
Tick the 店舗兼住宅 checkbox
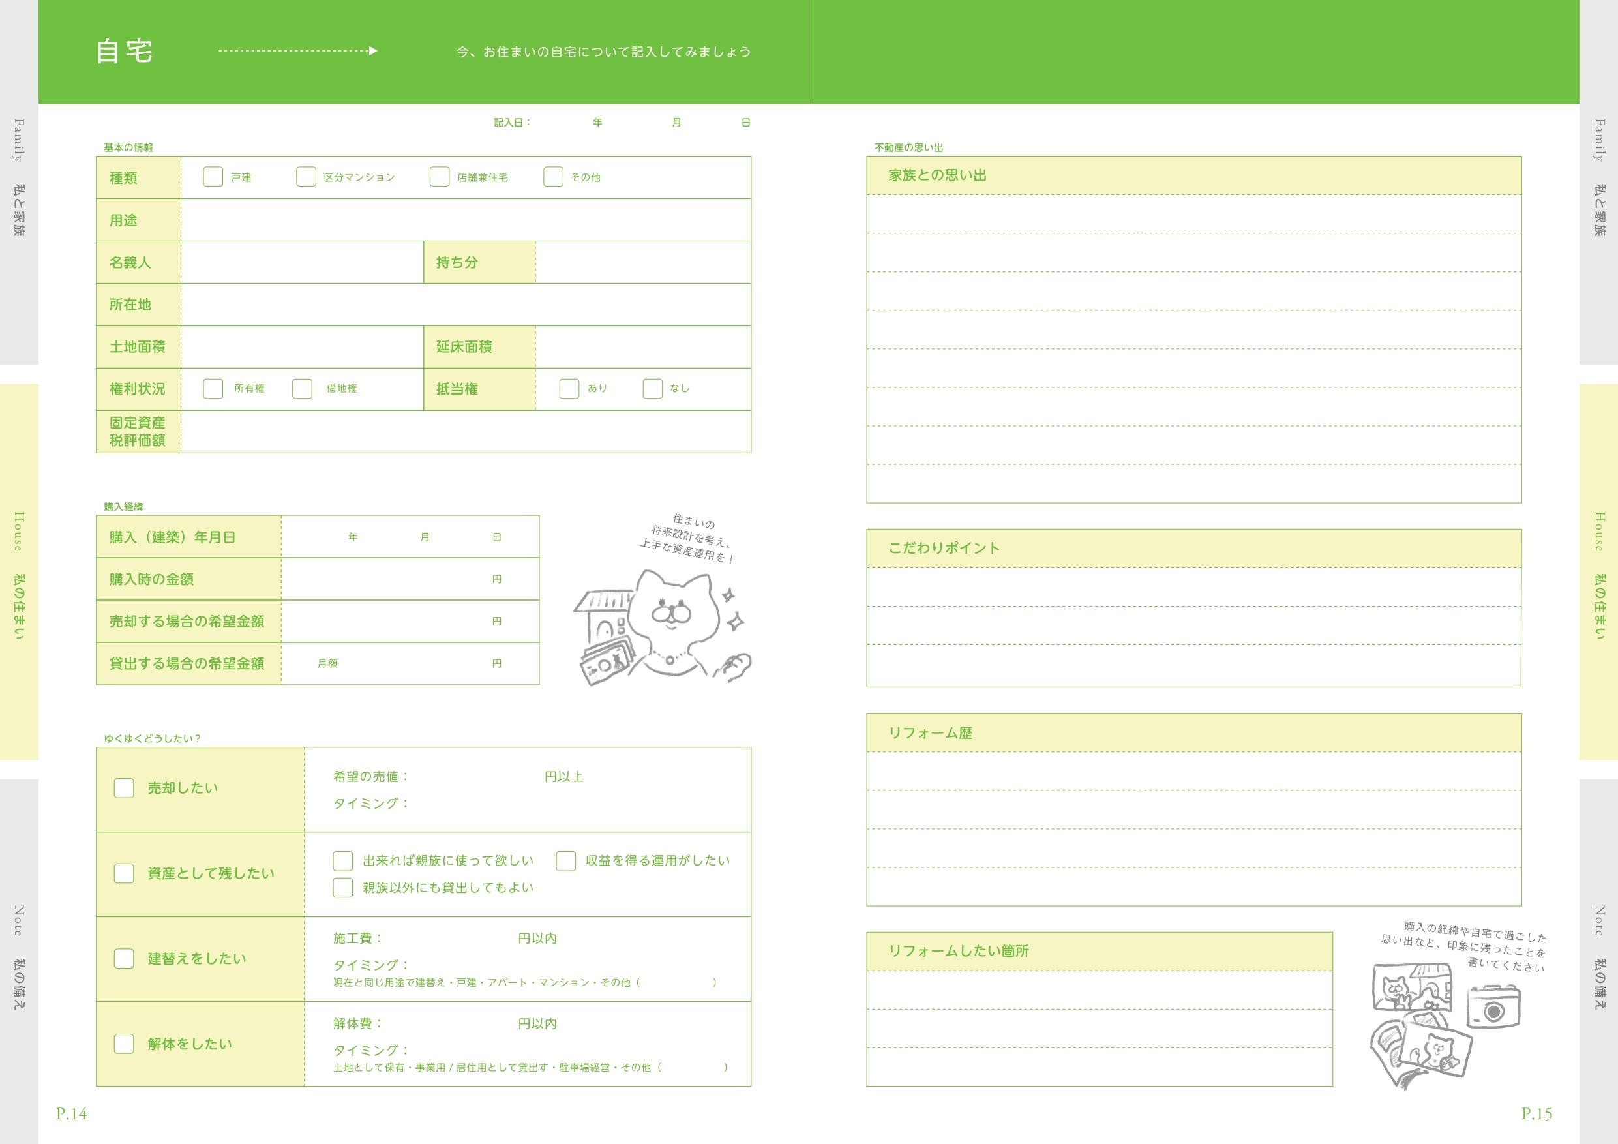pos(439,176)
